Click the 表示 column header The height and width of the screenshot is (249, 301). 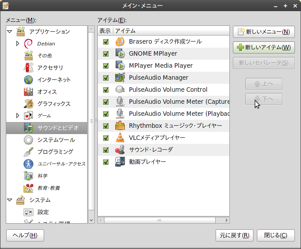(105, 31)
